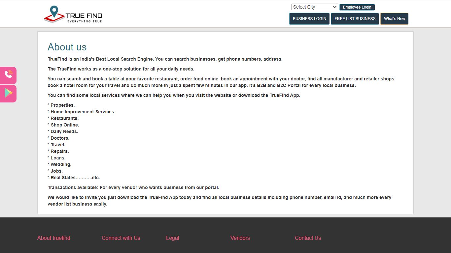This screenshot has width=451, height=253.
Task: Click Free List Business button
Action: click(x=355, y=19)
